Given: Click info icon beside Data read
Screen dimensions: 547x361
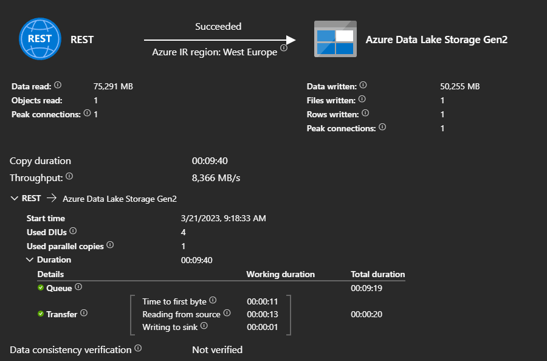Looking at the screenshot, I should [58, 84].
